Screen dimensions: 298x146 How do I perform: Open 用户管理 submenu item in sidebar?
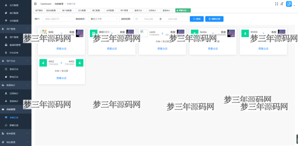(x=16, y=37)
